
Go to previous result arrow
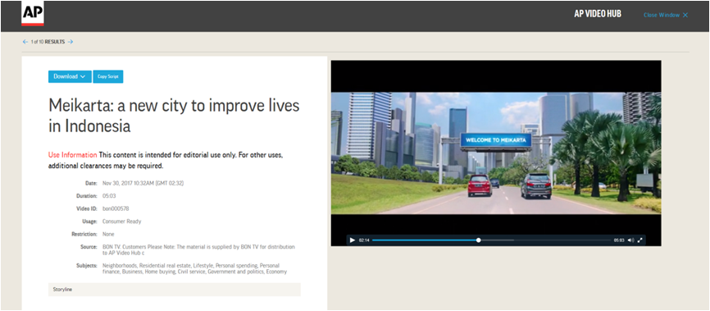click(25, 42)
